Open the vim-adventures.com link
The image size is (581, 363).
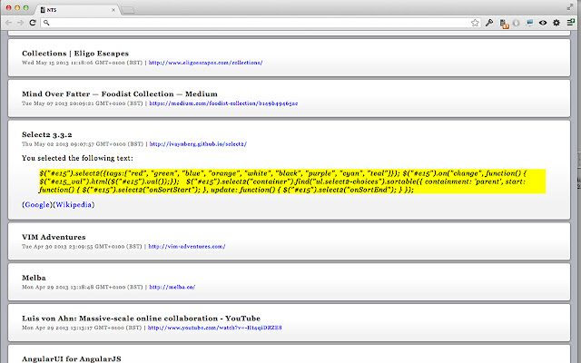[x=187, y=246]
